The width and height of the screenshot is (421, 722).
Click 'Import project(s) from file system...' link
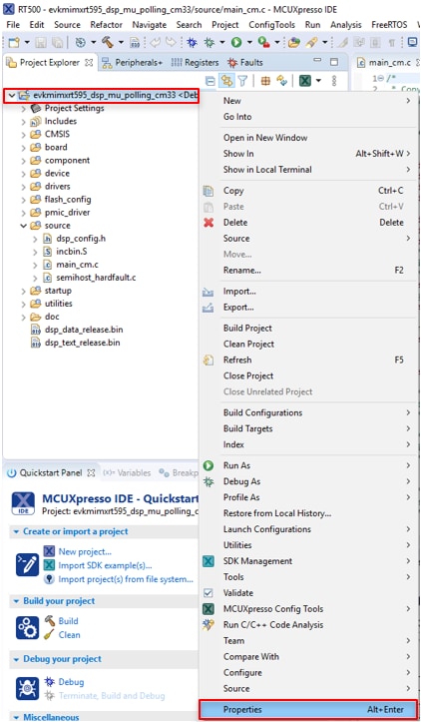(125, 579)
